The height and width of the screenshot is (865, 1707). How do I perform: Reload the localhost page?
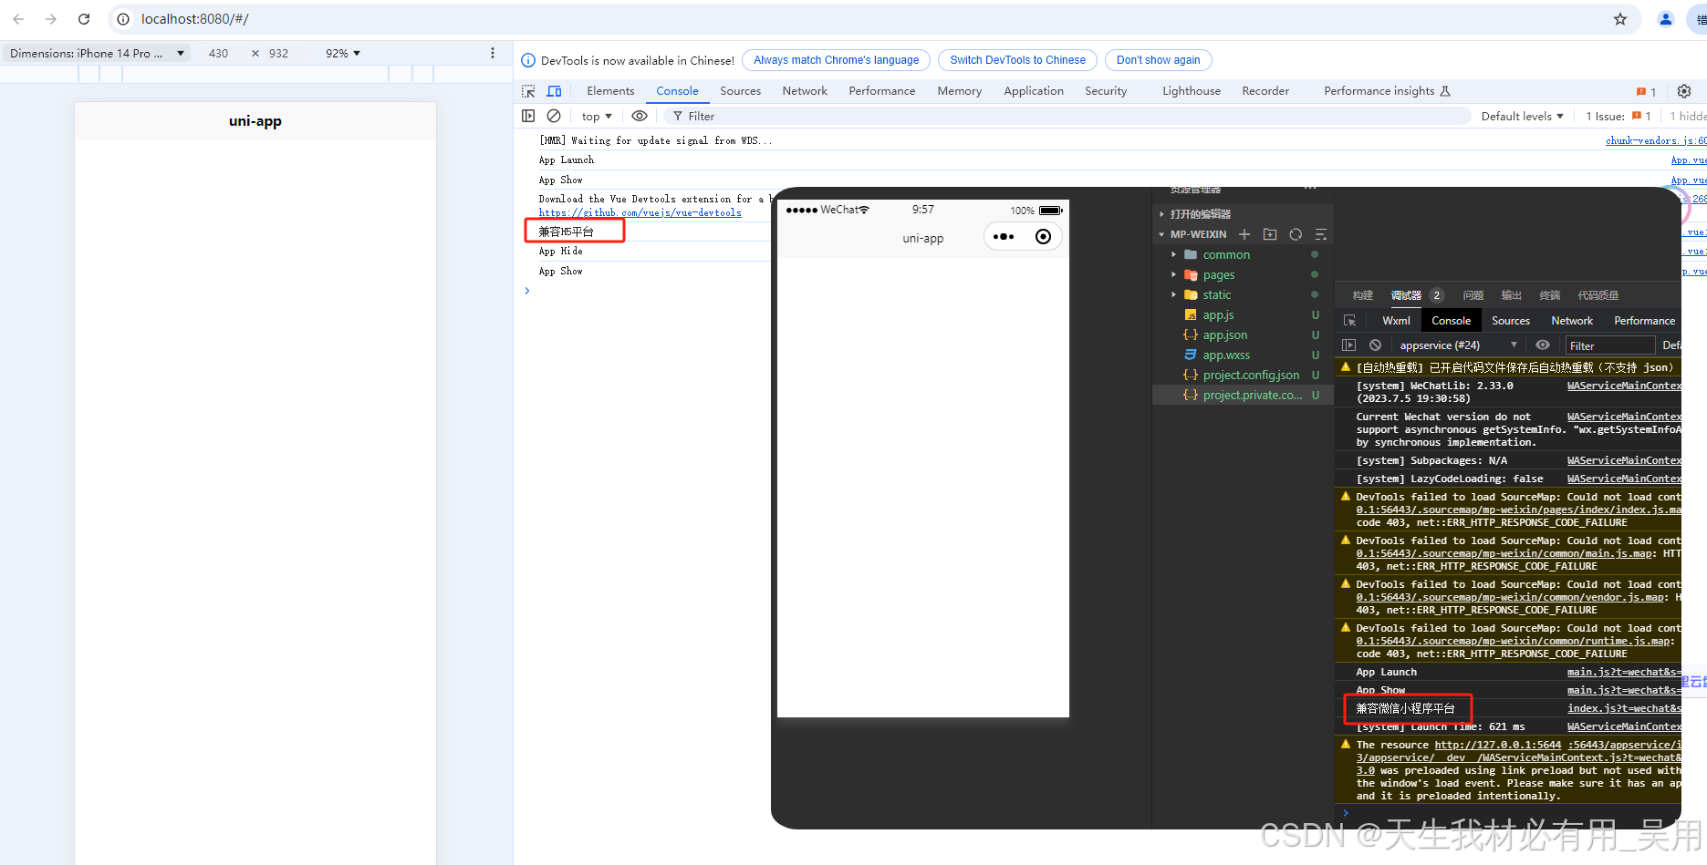click(84, 19)
